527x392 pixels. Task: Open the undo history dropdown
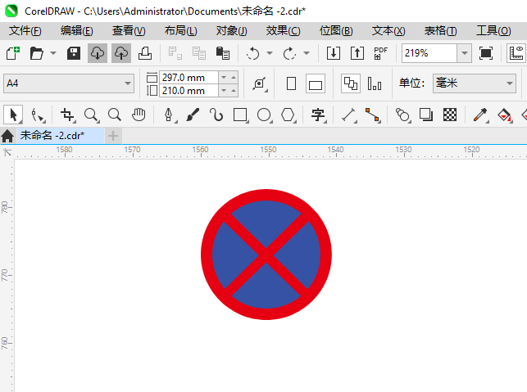click(270, 53)
